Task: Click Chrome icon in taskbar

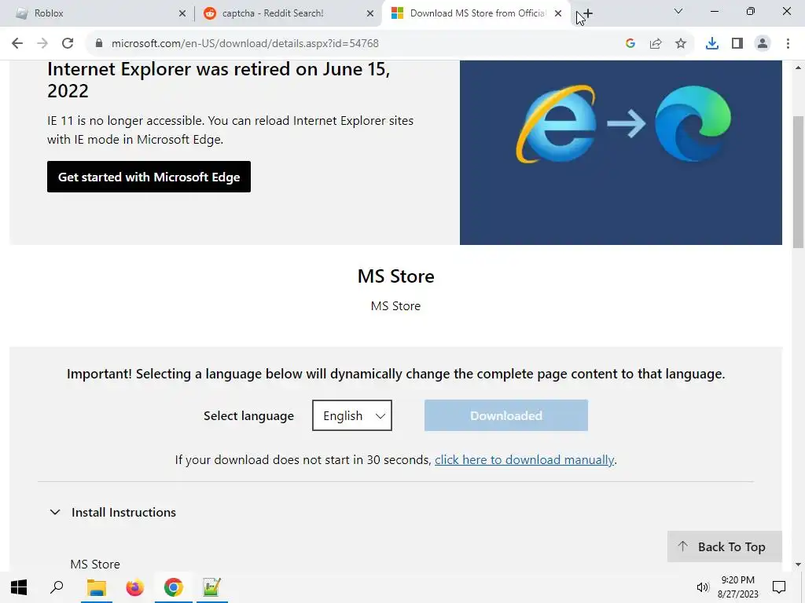Action: 174,587
